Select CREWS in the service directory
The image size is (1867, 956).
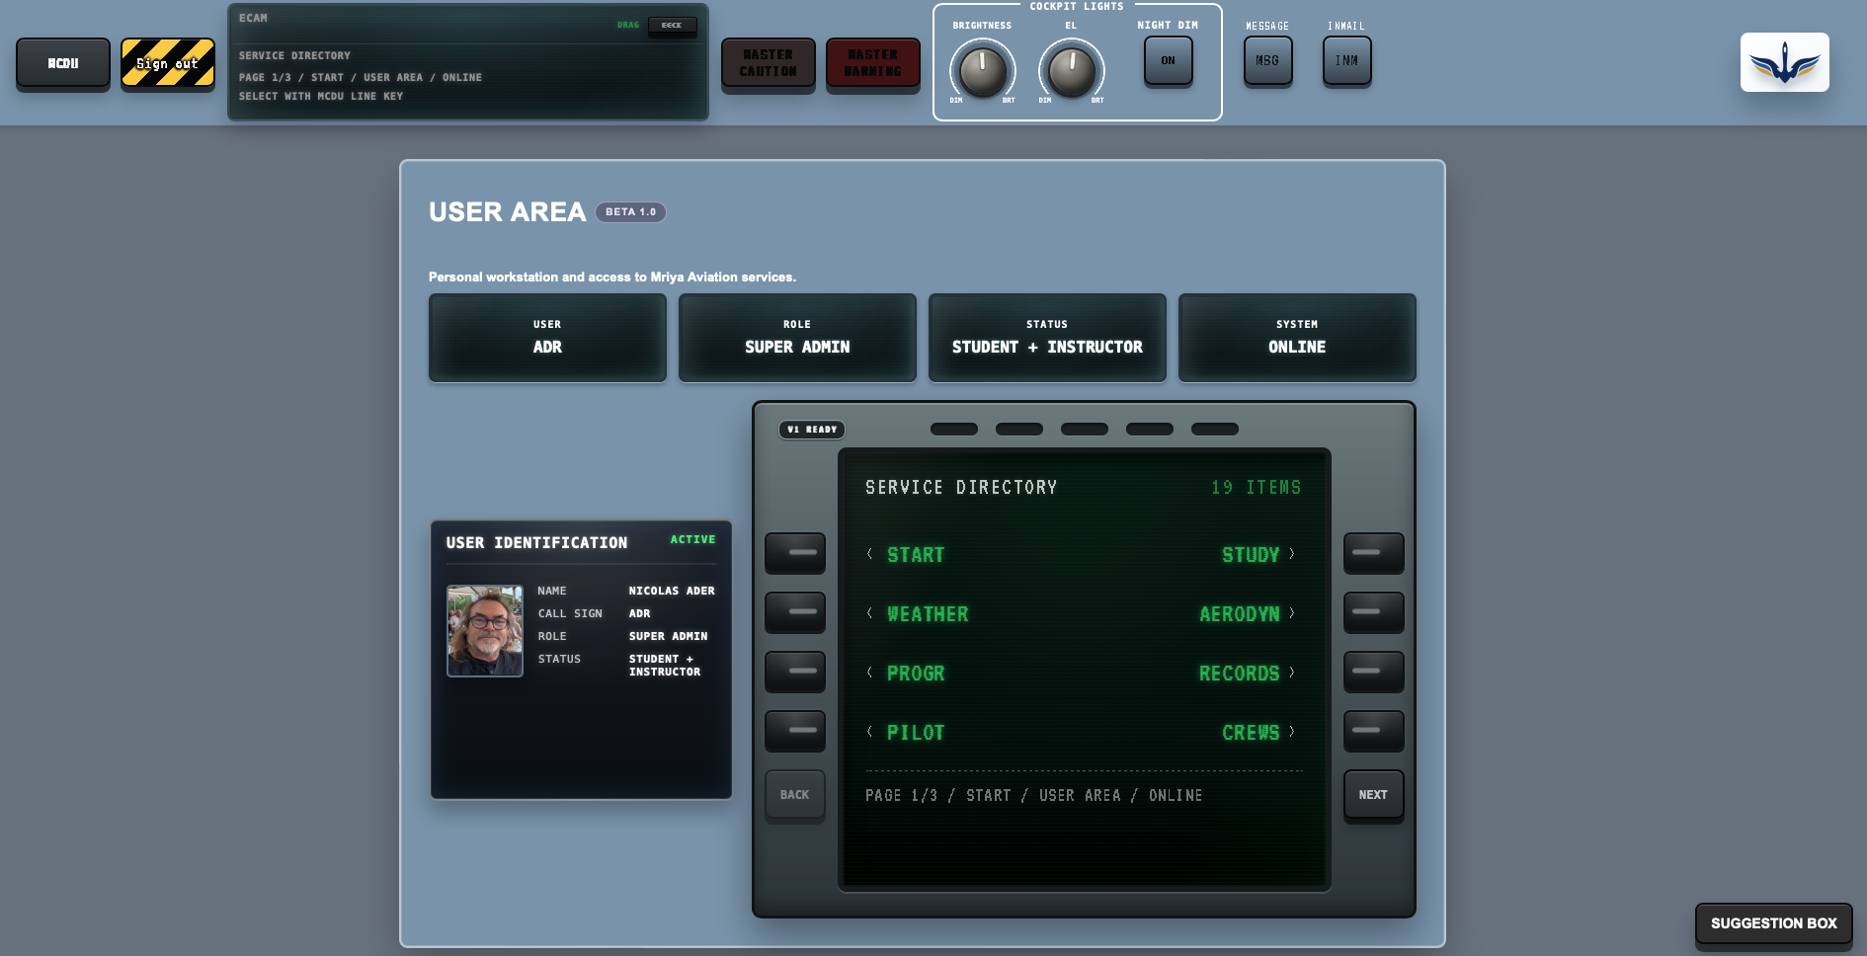point(1251,733)
